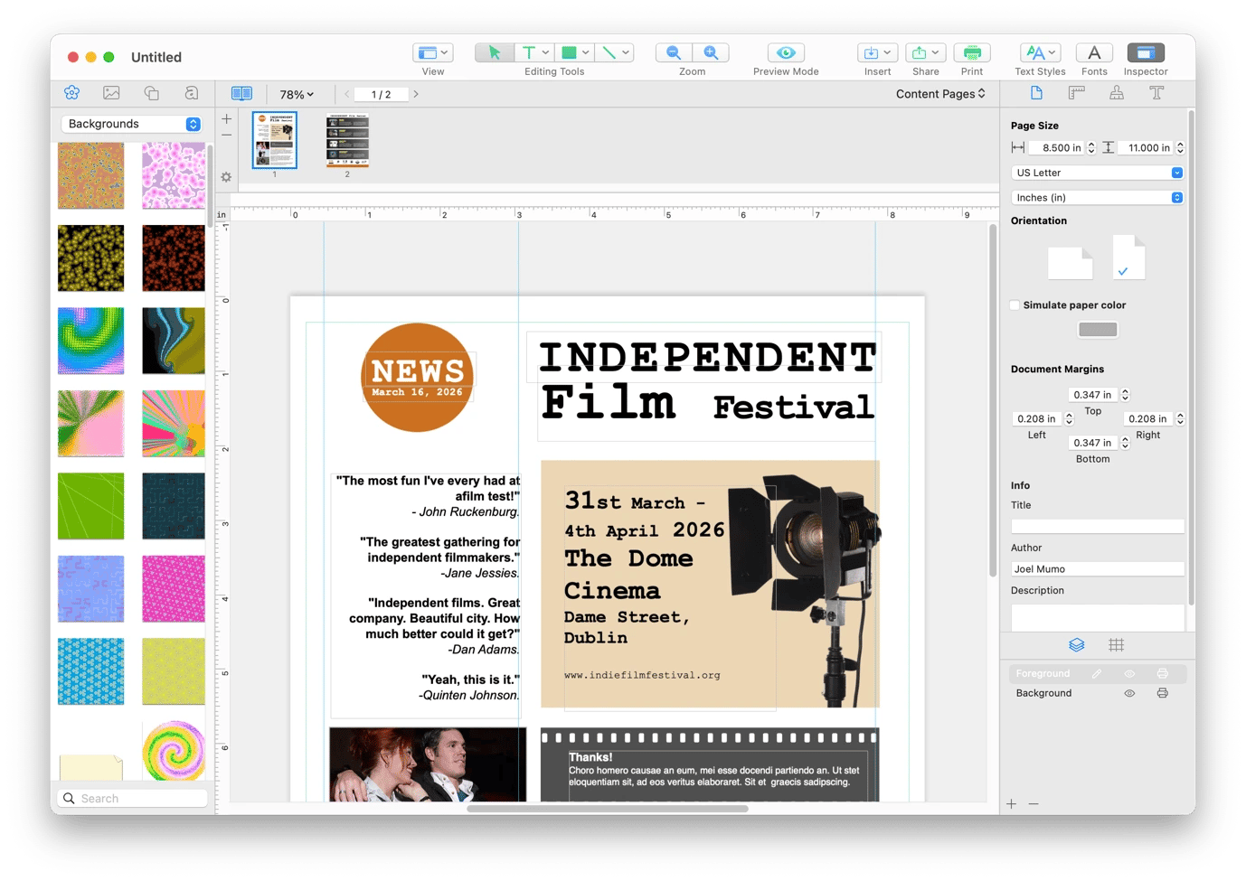The height and width of the screenshot is (881, 1246).
Task: Open page settings gear in page panel
Action: (227, 177)
